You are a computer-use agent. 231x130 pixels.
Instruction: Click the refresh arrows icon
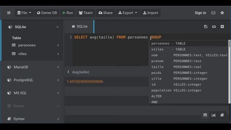(214, 26)
